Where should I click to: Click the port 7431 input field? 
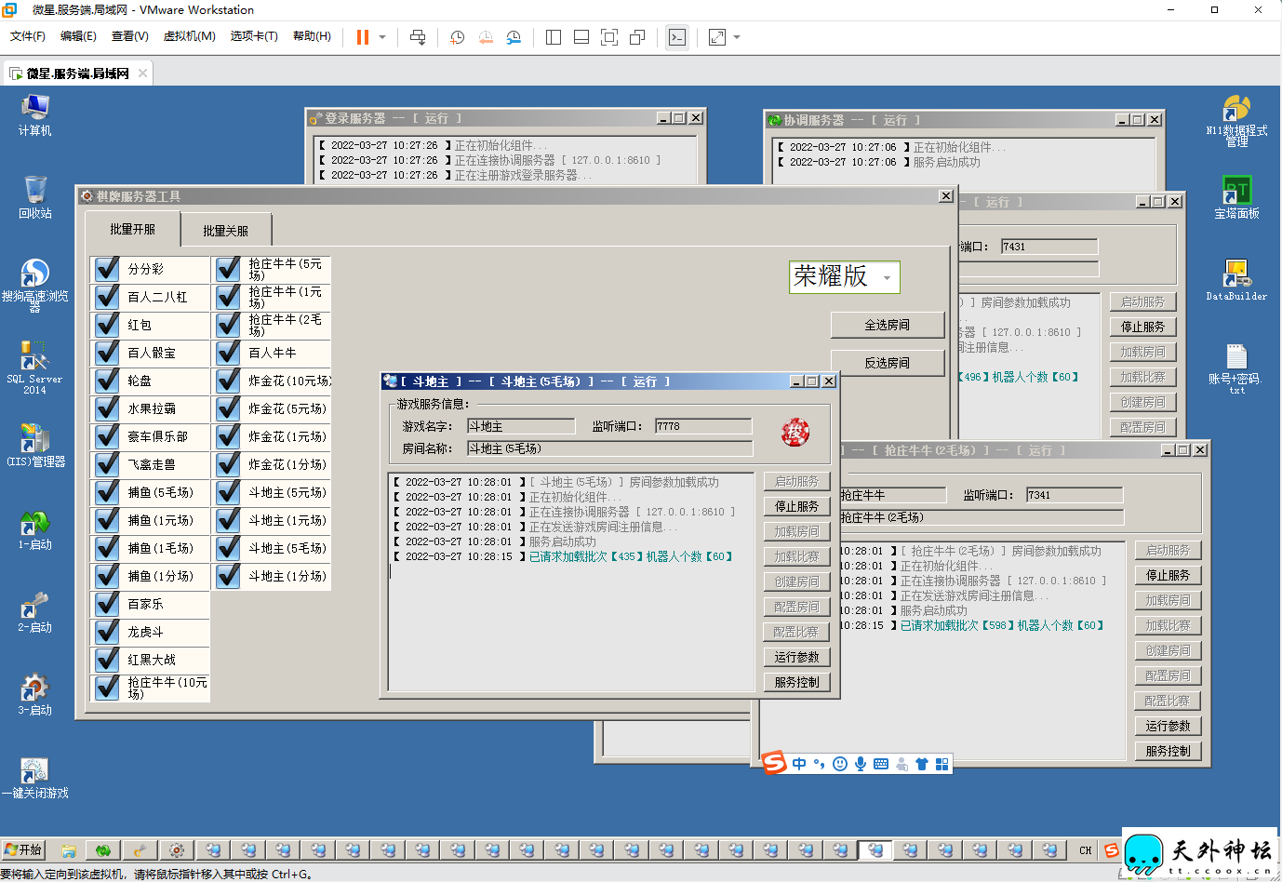(x=1049, y=247)
